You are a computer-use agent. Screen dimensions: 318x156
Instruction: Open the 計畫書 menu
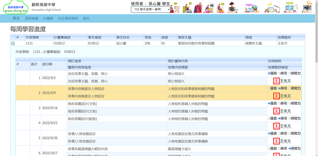pos(48,18)
